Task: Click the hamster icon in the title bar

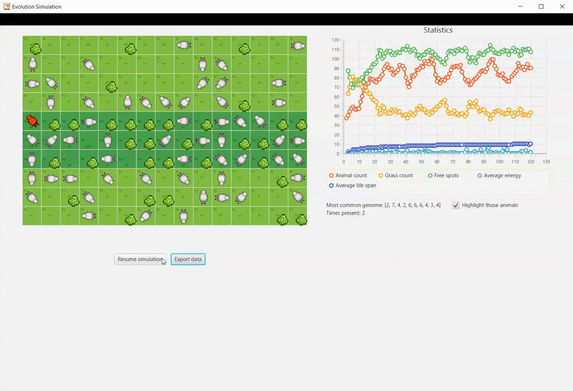Action: [x=6, y=6]
